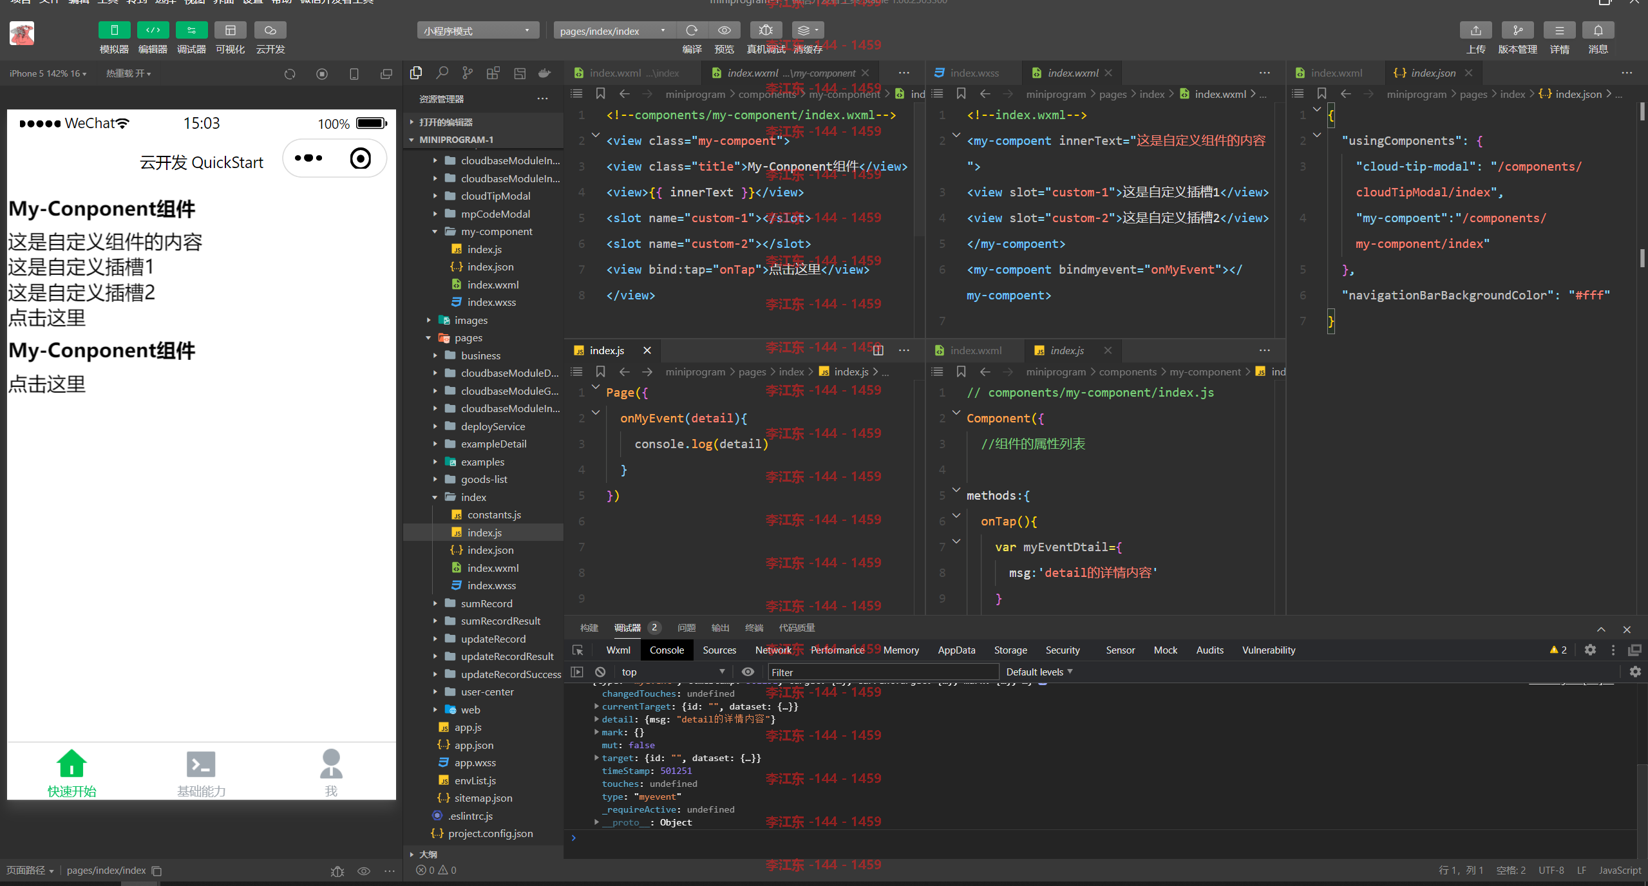Click the detach simulator window icon
This screenshot has width=1648, height=886.
click(x=386, y=74)
